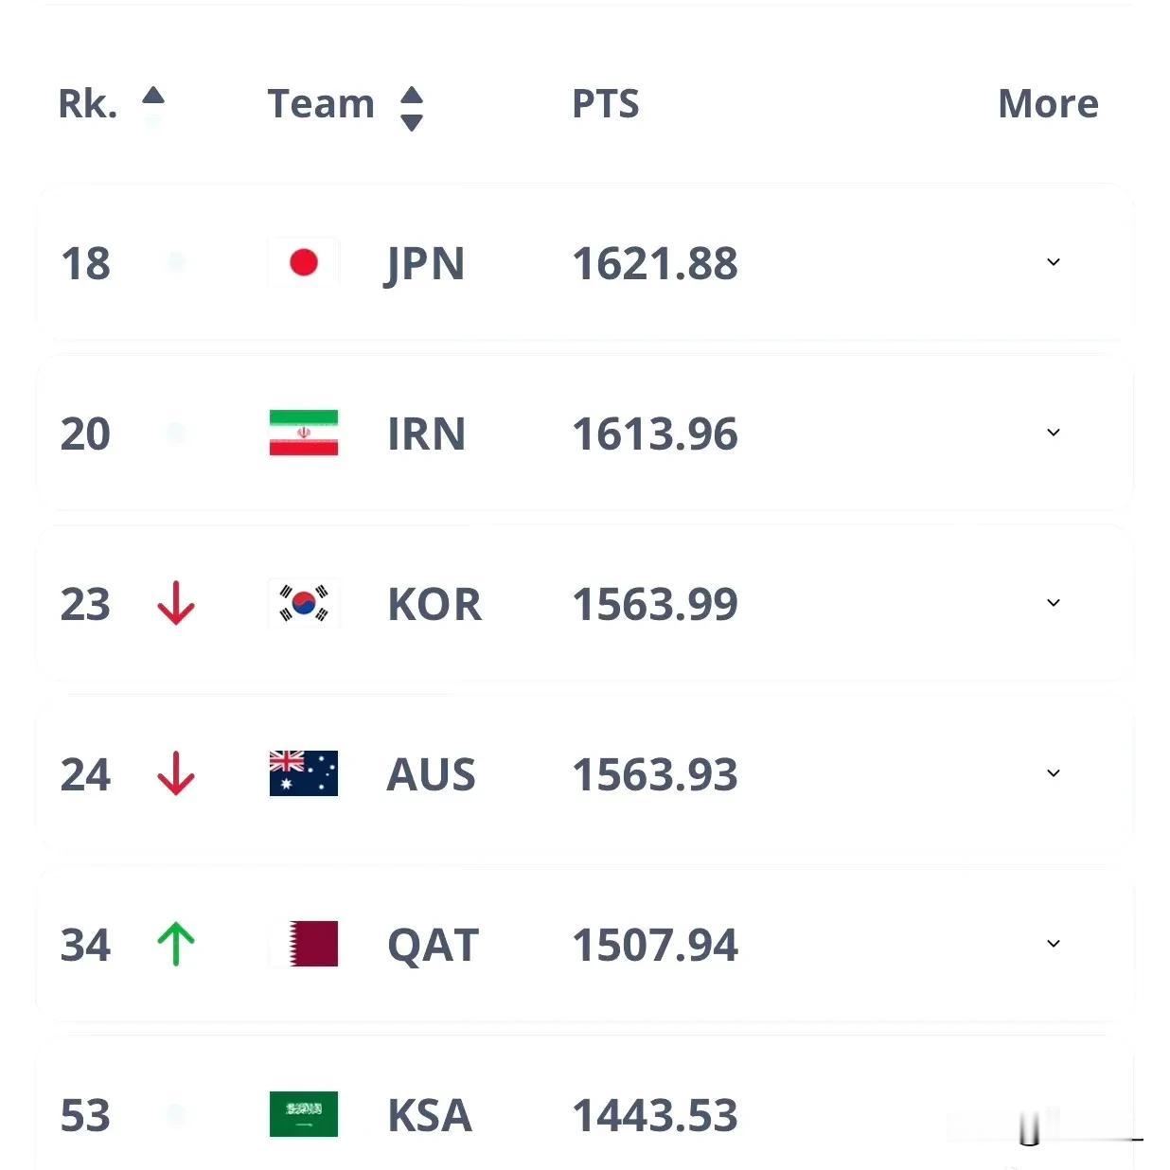Toggle the Team column sort arrows
This screenshot has width=1170, height=1170.
411,108
